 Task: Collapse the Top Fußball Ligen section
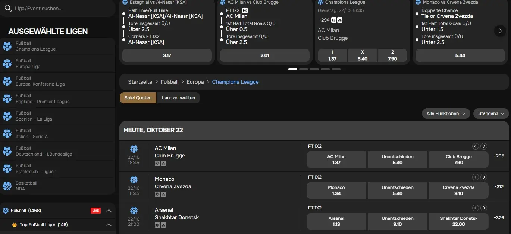click(109, 225)
